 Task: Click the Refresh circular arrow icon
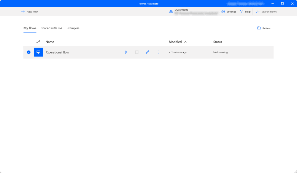[x=259, y=28]
